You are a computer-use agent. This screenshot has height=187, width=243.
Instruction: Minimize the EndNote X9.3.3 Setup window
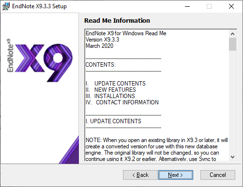pos(187,6)
